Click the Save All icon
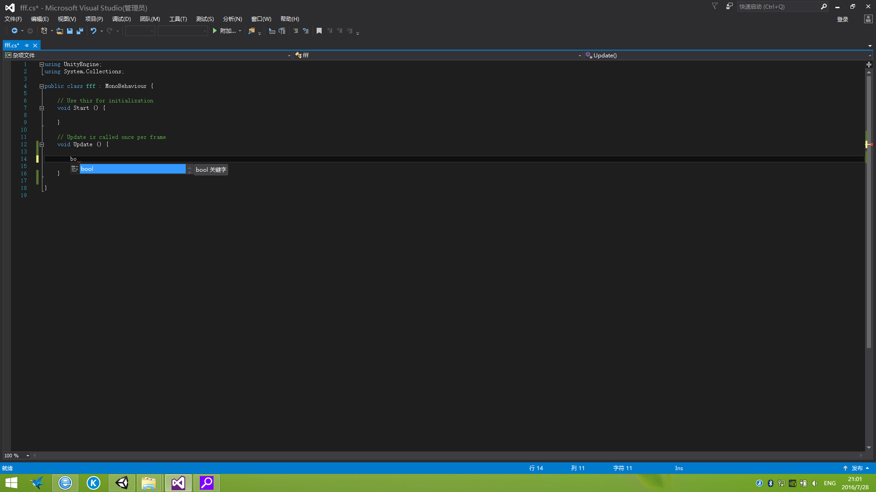The width and height of the screenshot is (876, 492). point(80,31)
